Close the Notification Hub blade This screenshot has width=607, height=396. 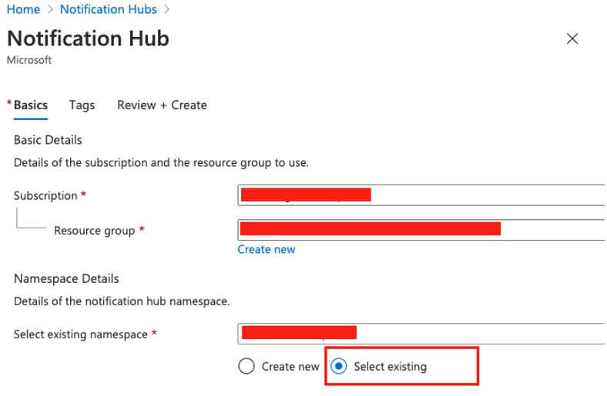(x=572, y=39)
